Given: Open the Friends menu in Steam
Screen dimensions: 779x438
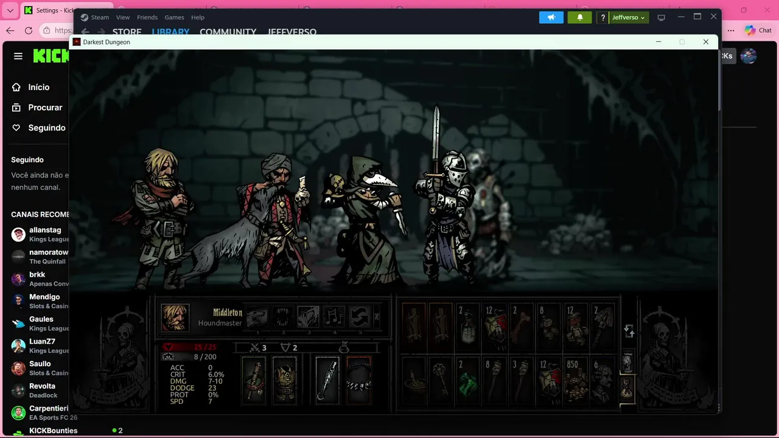Looking at the screenshot, I should click(x=147, y=17).
